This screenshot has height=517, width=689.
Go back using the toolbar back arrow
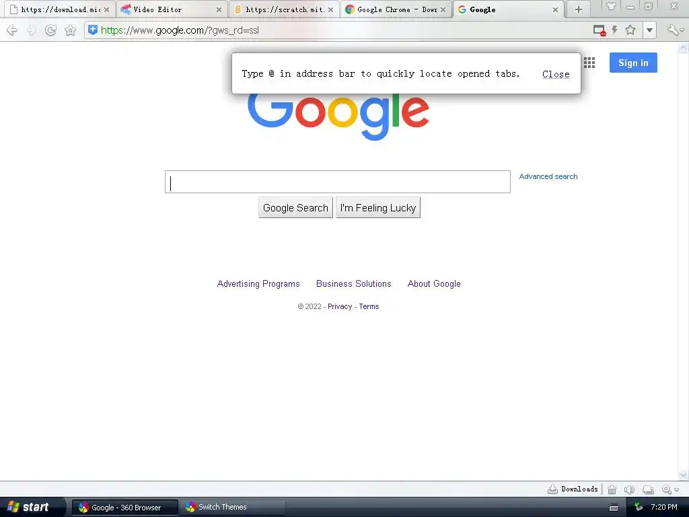(12, 30)
